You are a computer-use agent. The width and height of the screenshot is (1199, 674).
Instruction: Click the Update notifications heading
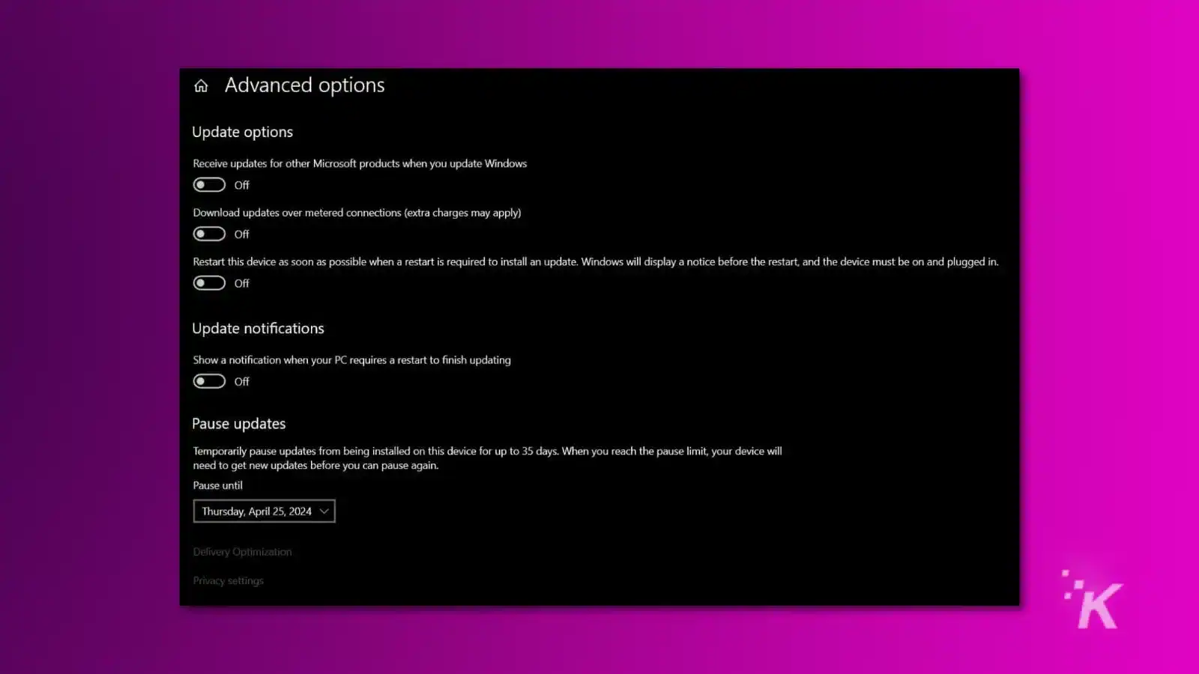(x=258, y=329)
